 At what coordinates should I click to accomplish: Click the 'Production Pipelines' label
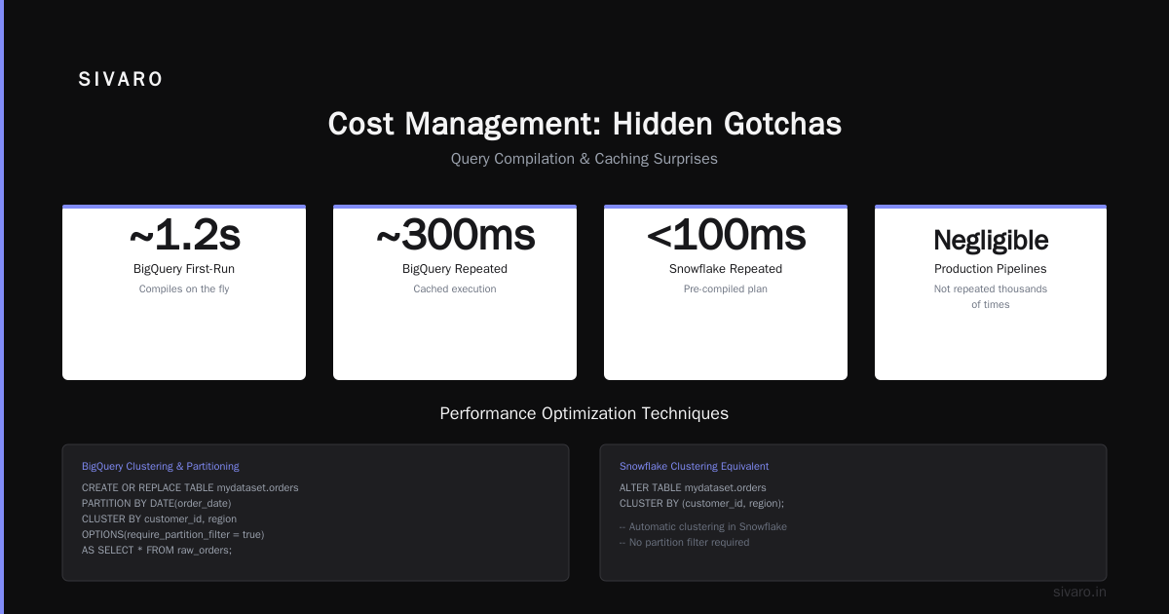point(991,269)
